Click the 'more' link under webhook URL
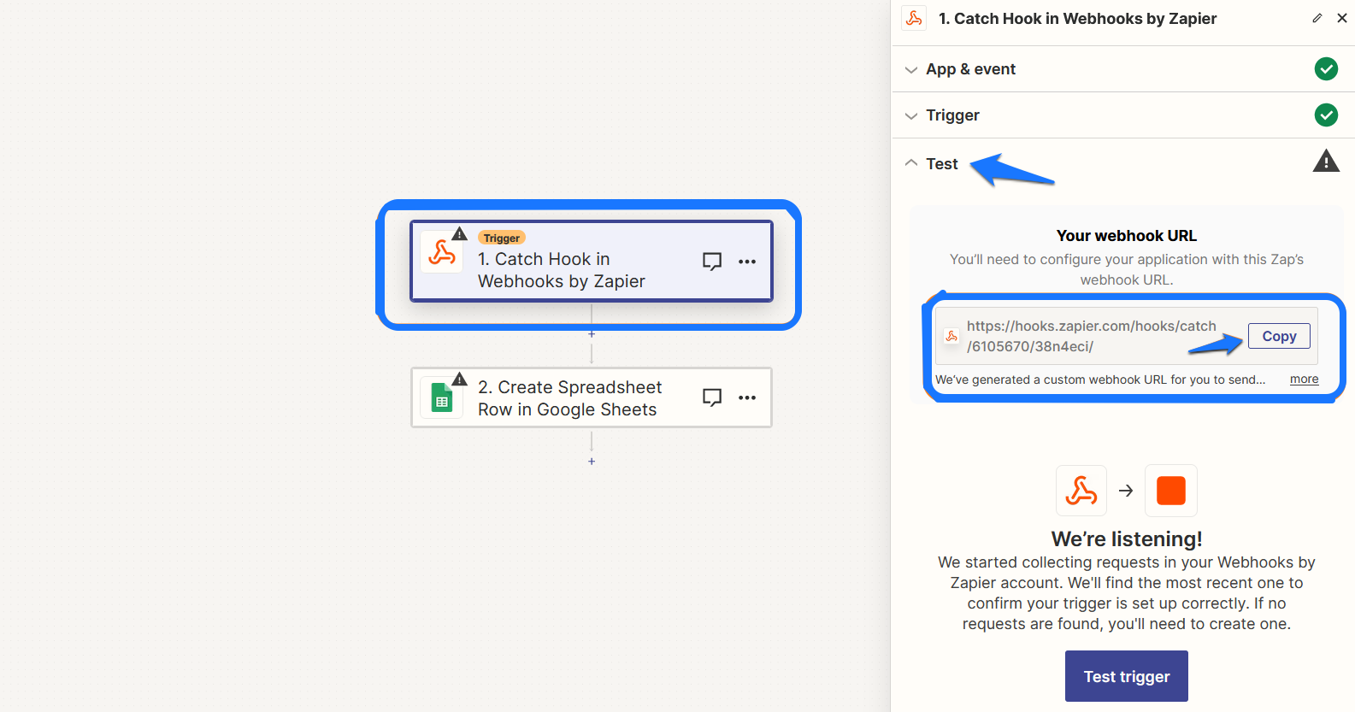 coord(1304,380)
